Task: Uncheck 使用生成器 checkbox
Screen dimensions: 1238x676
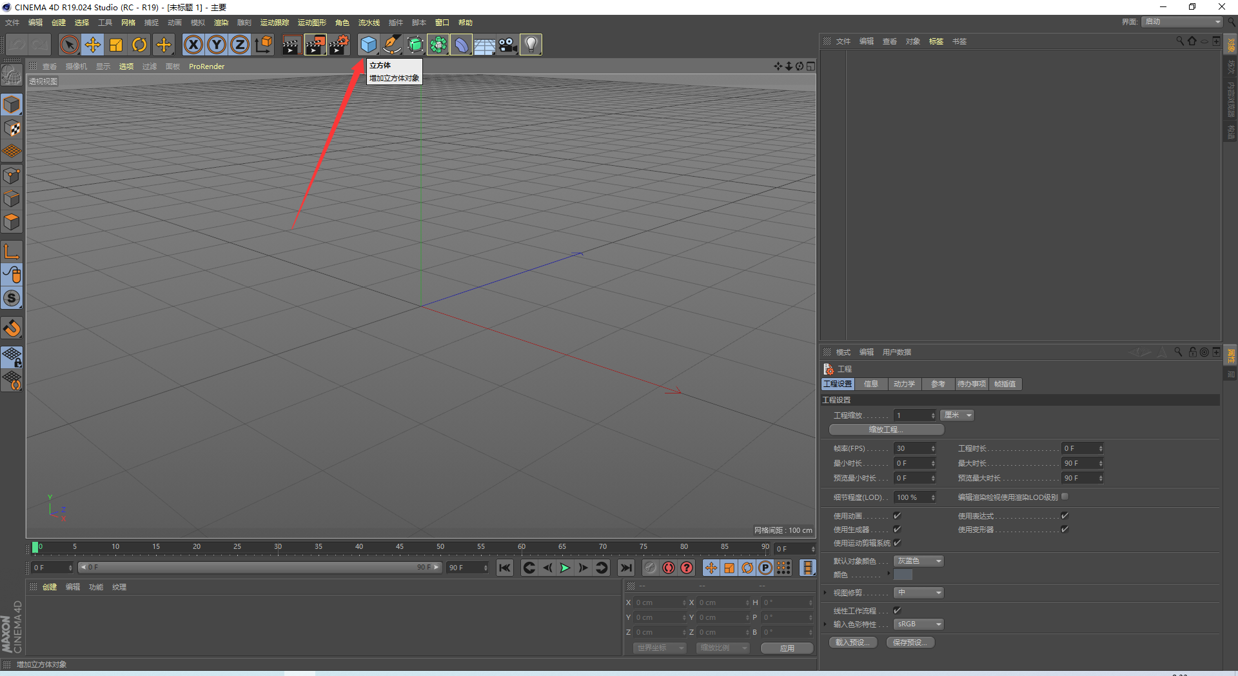Action: point(897,529)
